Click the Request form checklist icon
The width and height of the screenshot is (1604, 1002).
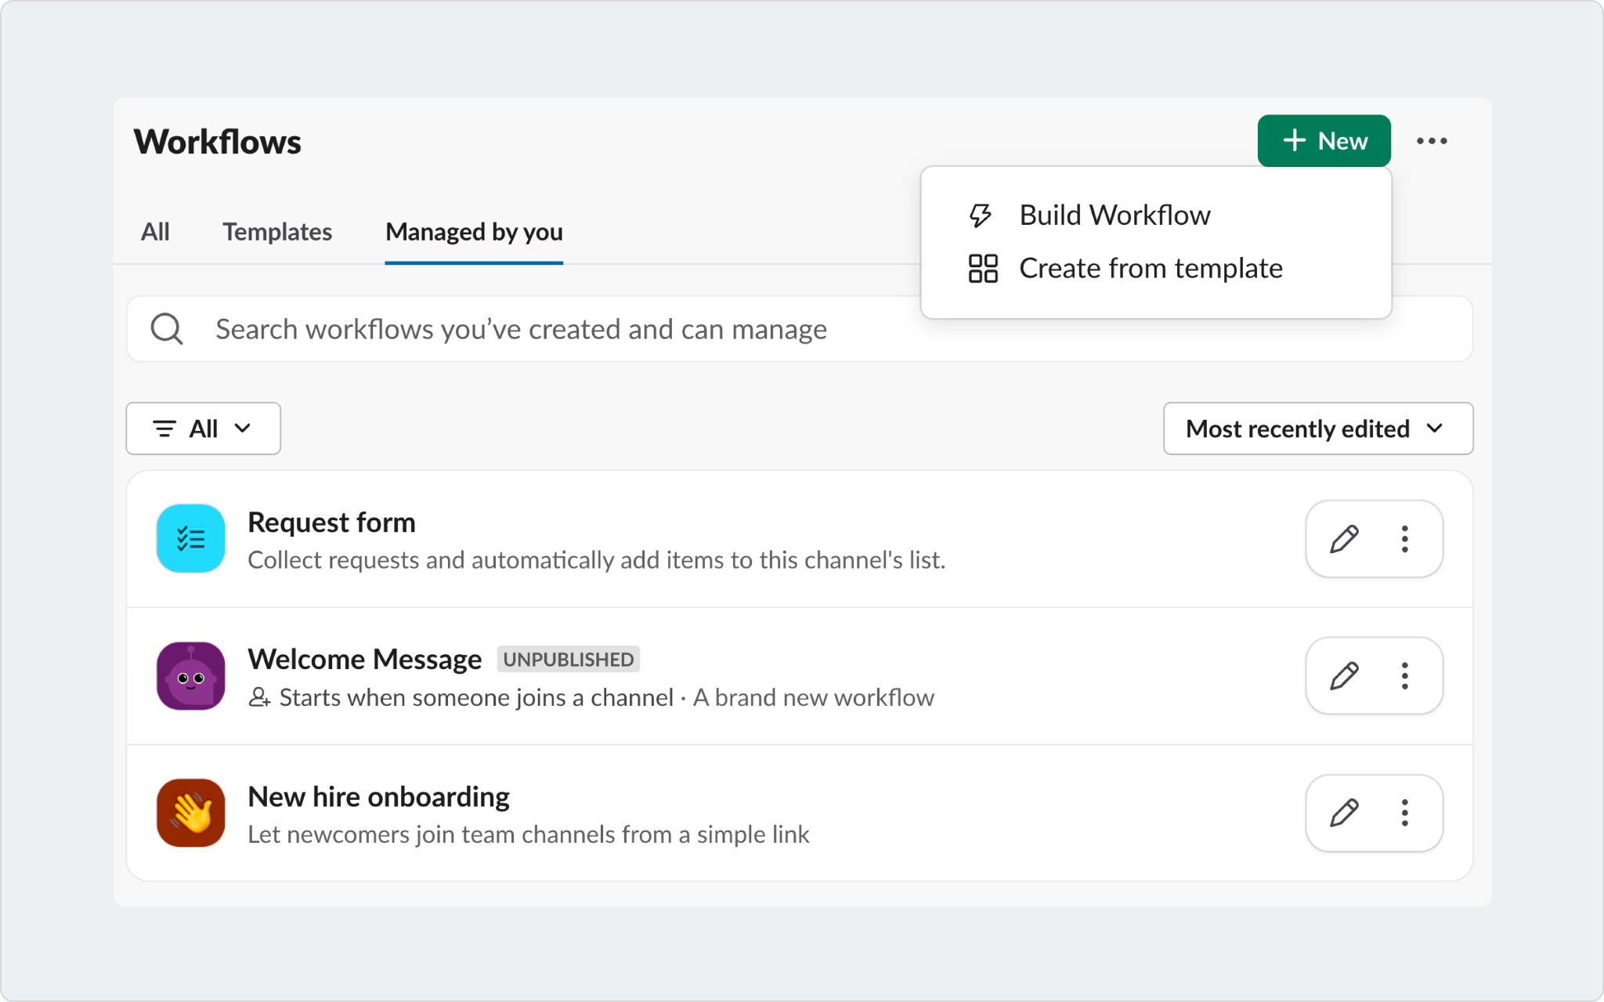pyautogui.click(x=190, y=538)
